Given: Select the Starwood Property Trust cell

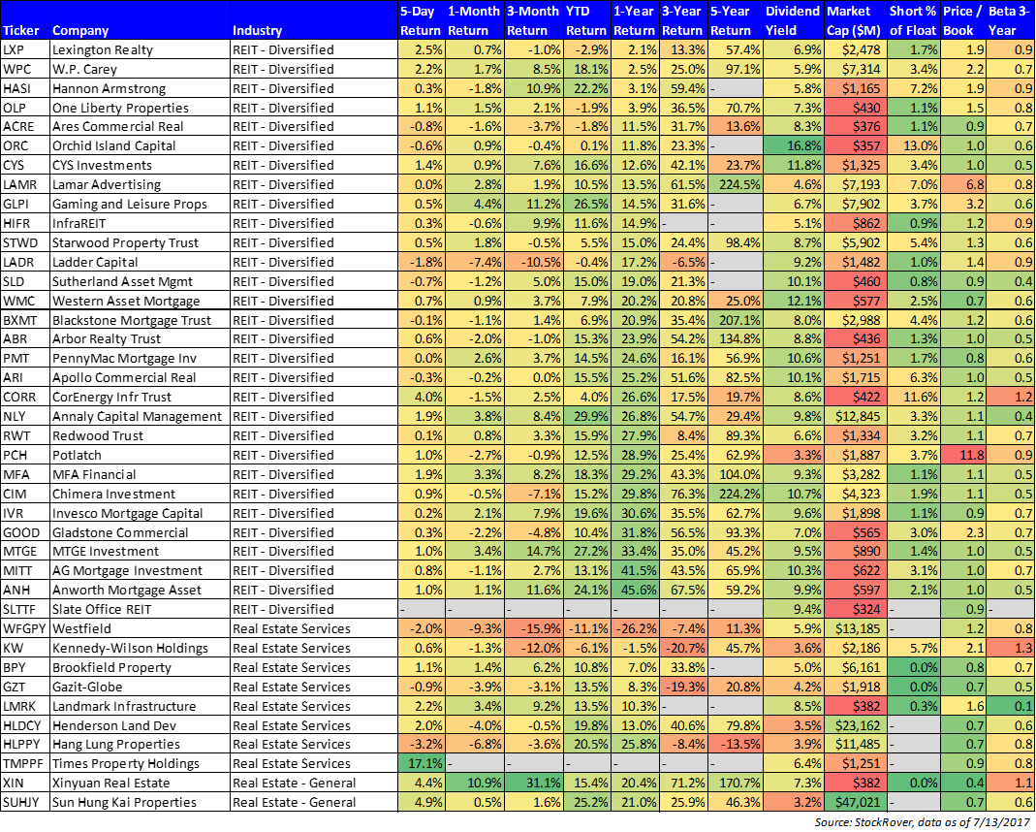Looking at the screenshot, I should pyautogui.click(x=140, y=242).
